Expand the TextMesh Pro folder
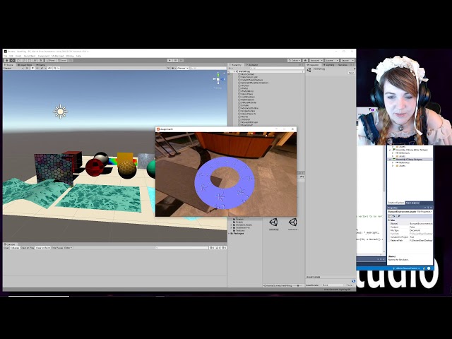Screen dimensions: 452x339 point(231,227)
